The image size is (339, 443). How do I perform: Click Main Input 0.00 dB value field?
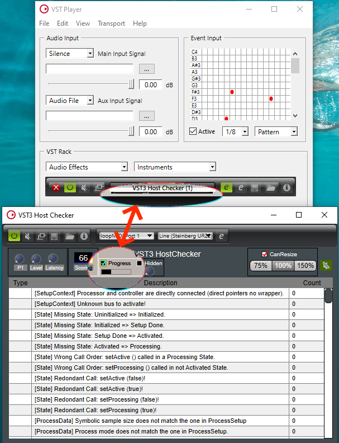[x=151, y=85]
